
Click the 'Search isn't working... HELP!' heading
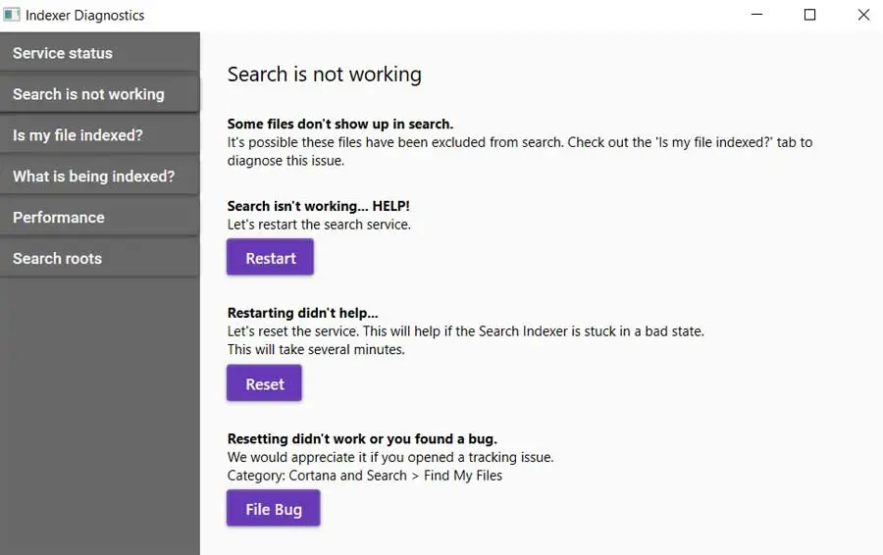point(318,207)
